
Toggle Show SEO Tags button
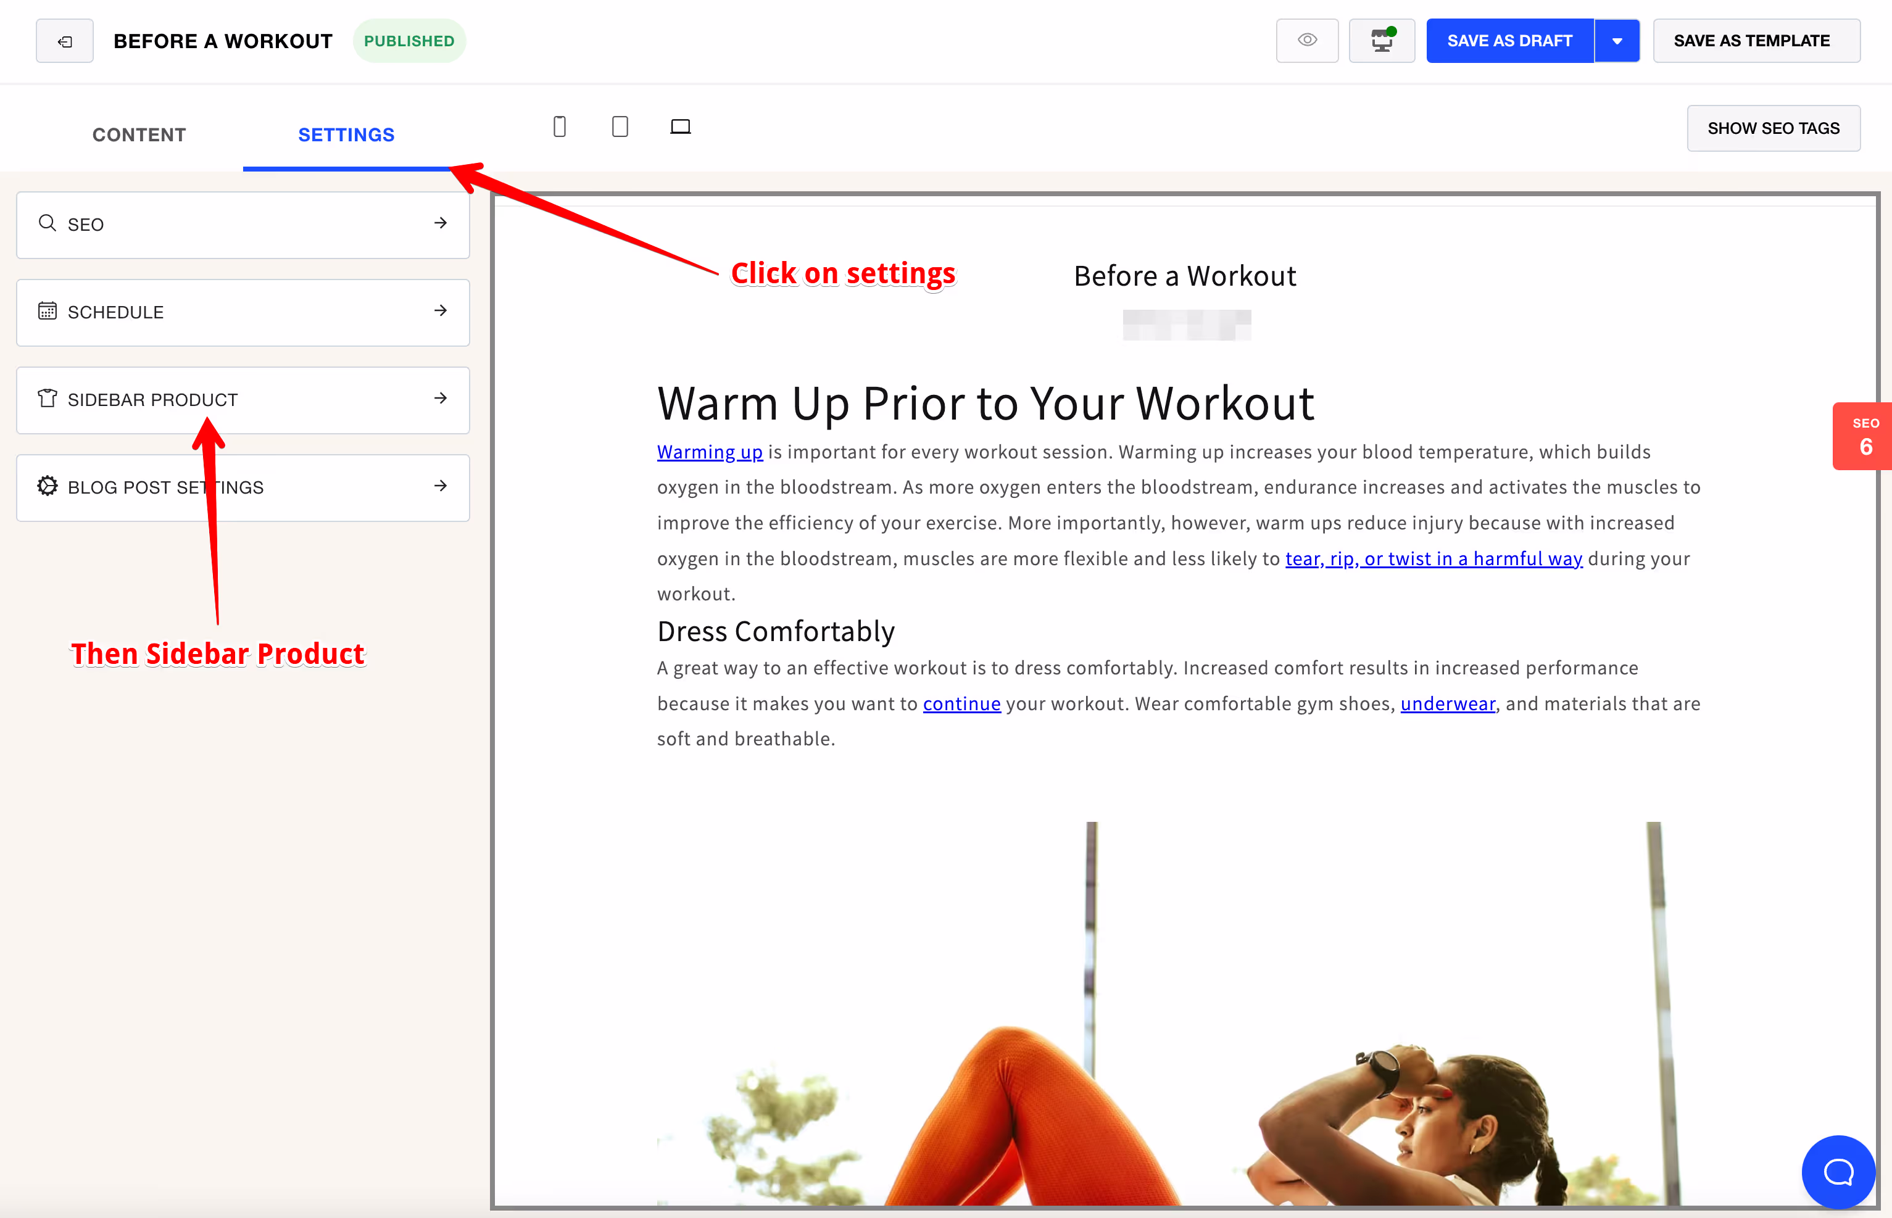[x=1774, y=128]
